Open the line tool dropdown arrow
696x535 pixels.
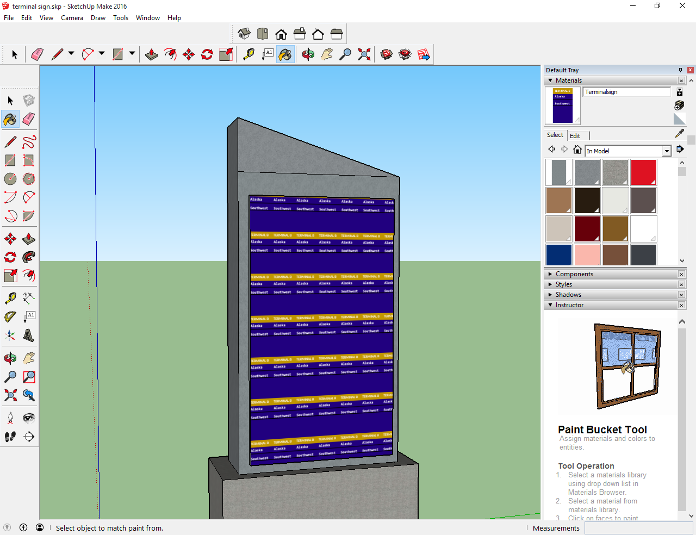point(71,53)
